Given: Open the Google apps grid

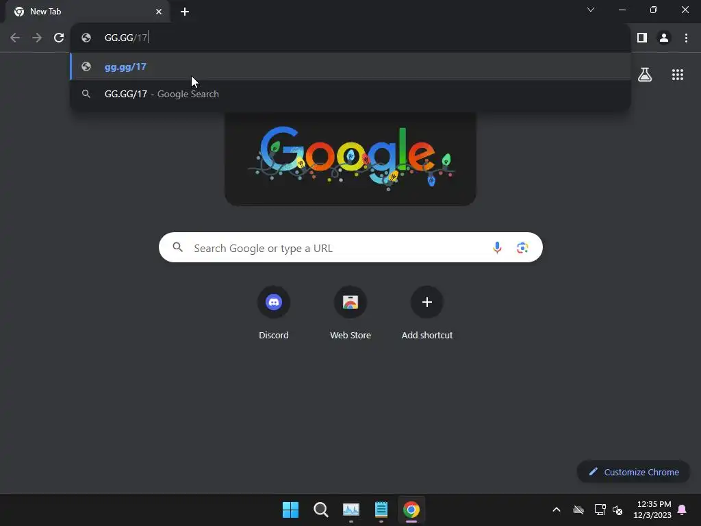Looking at the screenshot, I should (677, 75).
